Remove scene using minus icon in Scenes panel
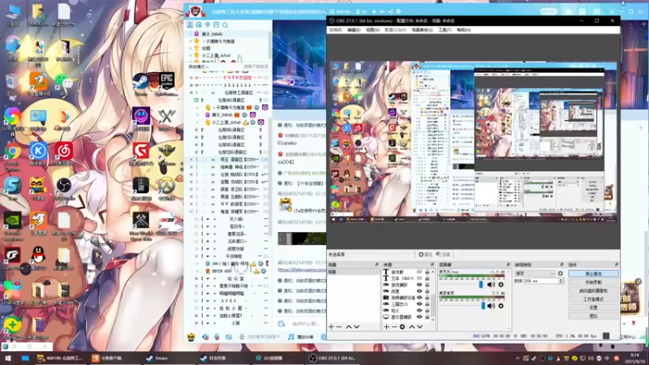This screenshot has height=365, width=649. [339, 327]
